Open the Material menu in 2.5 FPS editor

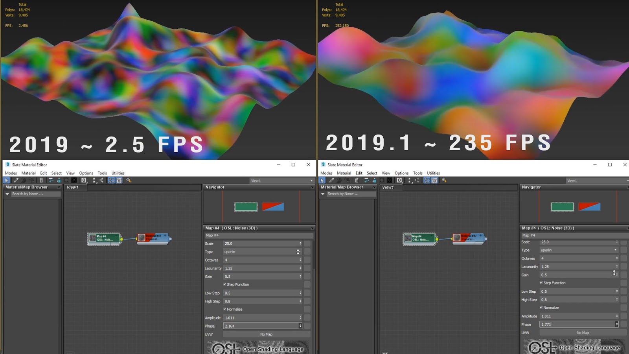28,173
